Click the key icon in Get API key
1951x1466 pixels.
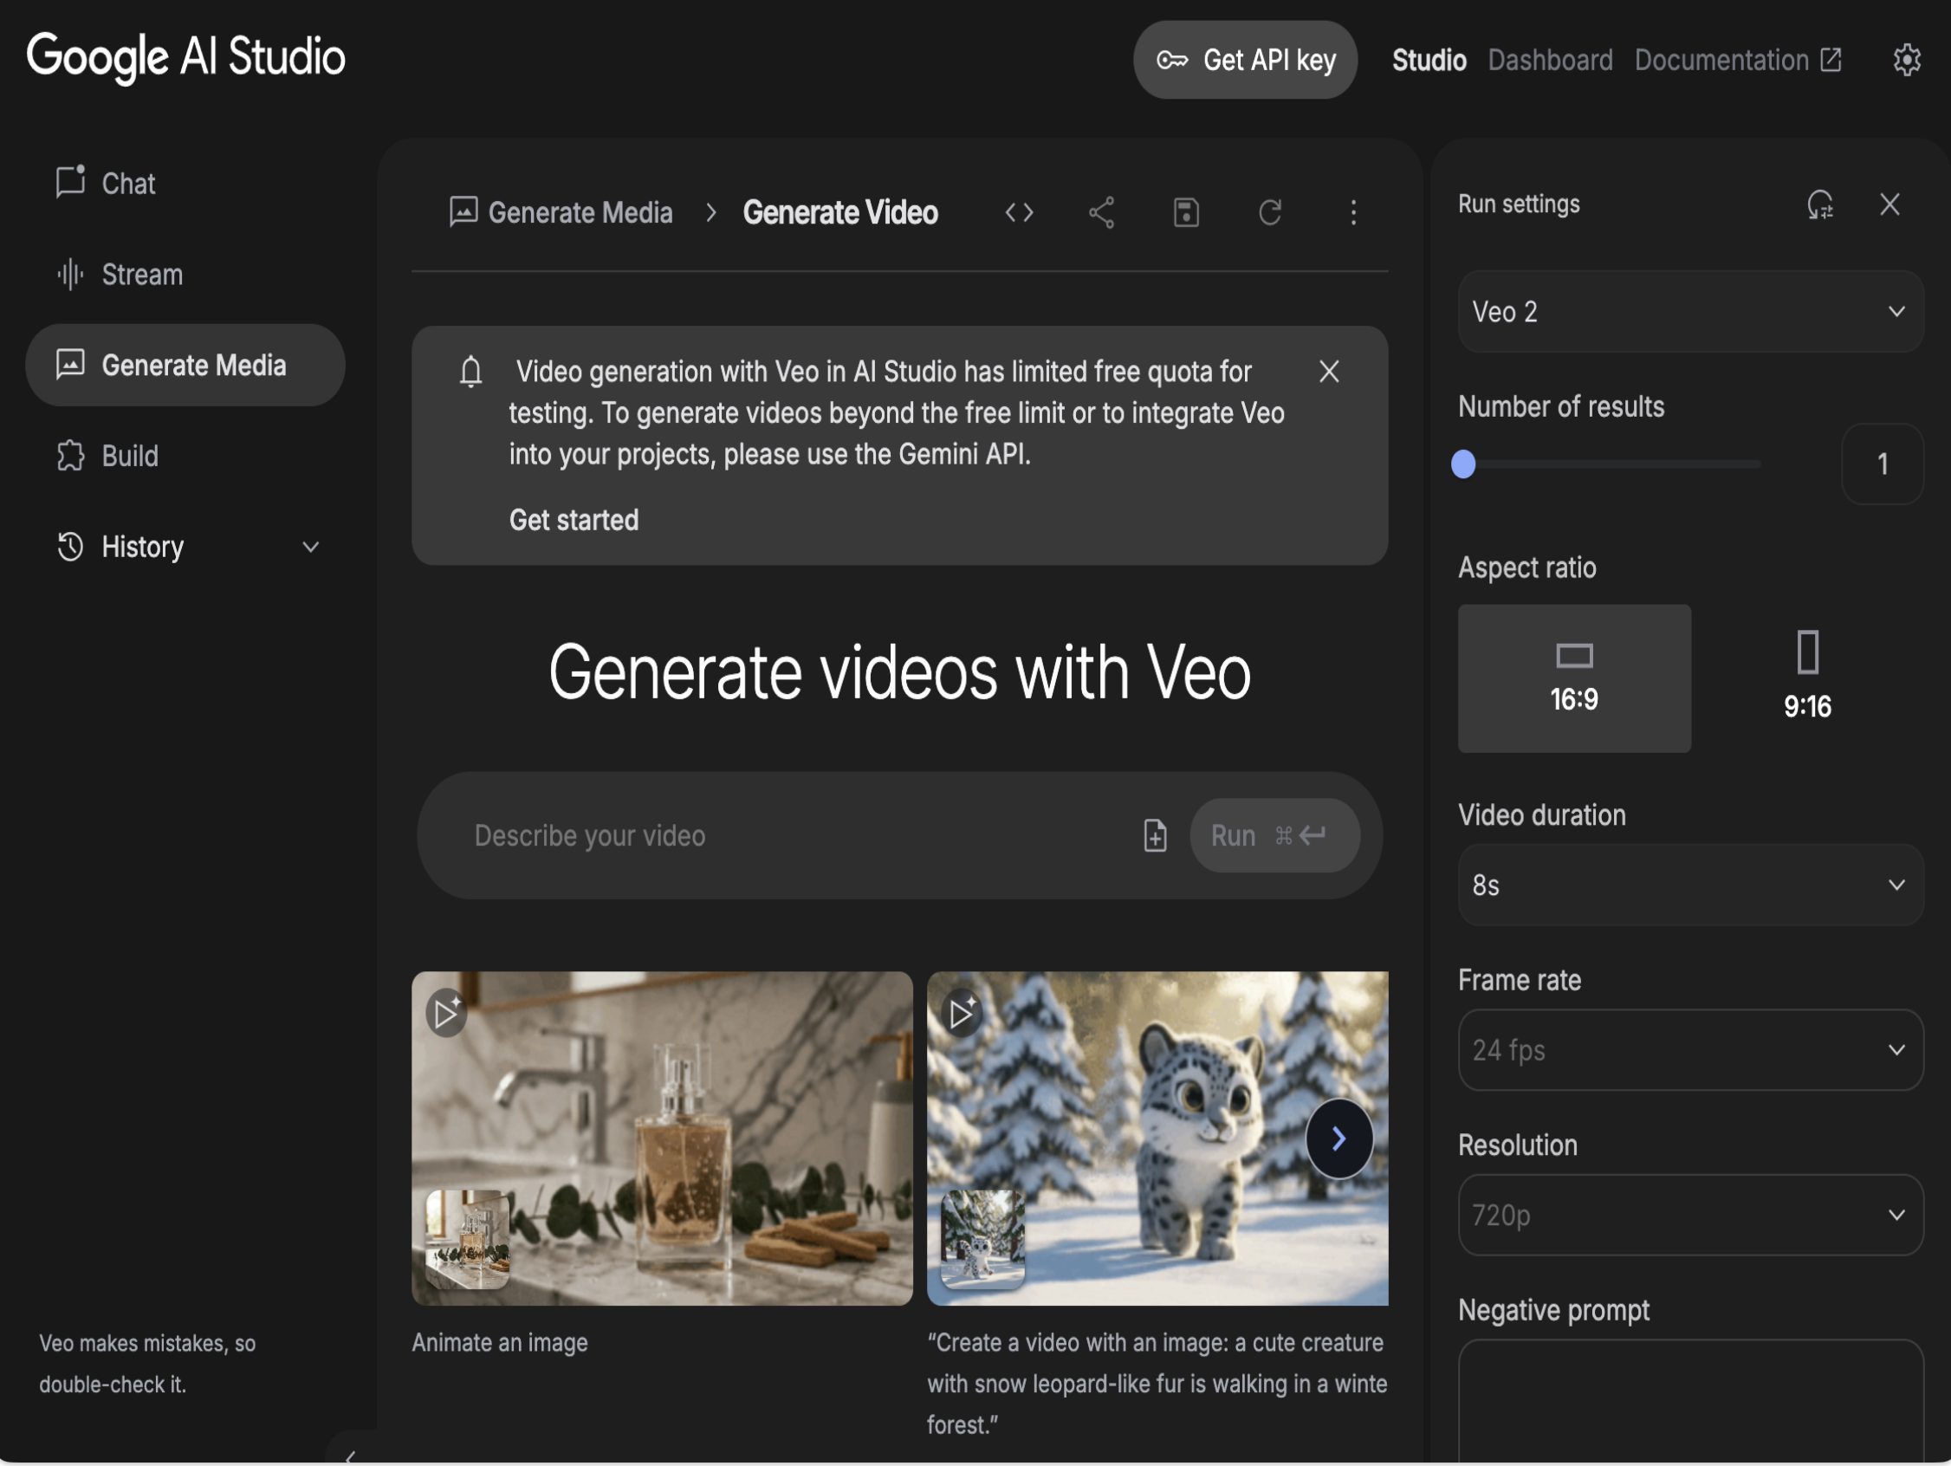point(1171,60)
